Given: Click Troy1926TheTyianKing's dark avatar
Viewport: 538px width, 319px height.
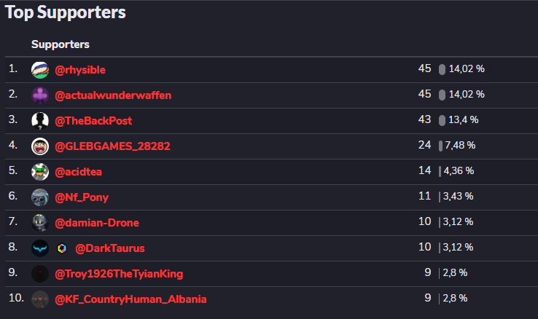Looking at the screenshot, I should click(40, 274).
